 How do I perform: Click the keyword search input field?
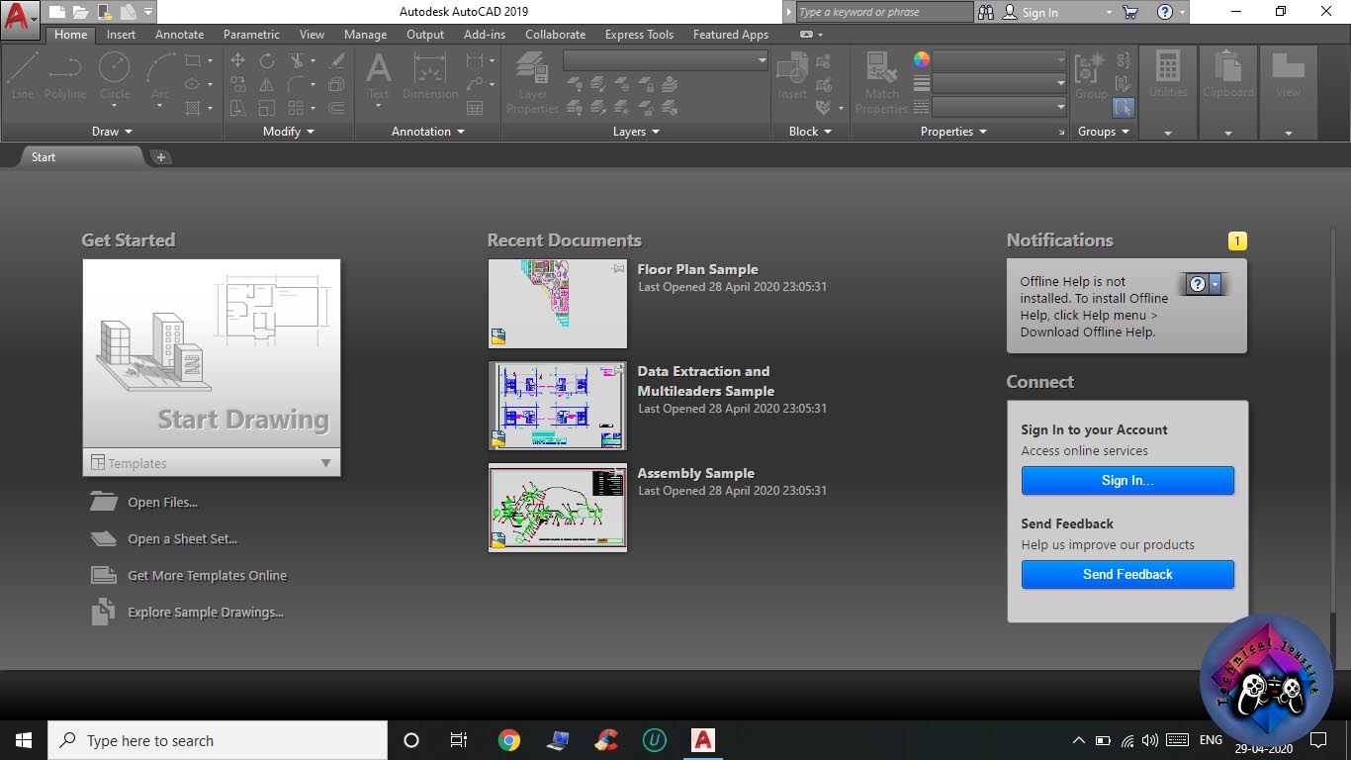coord(885,12)
